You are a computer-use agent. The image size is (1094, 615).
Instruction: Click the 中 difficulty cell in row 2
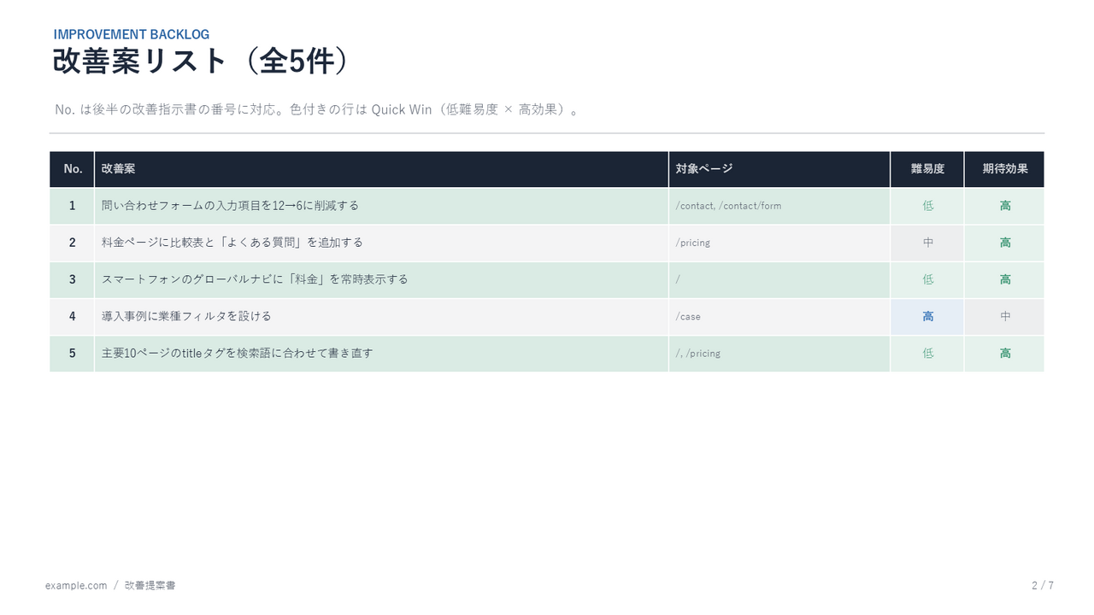927,243
